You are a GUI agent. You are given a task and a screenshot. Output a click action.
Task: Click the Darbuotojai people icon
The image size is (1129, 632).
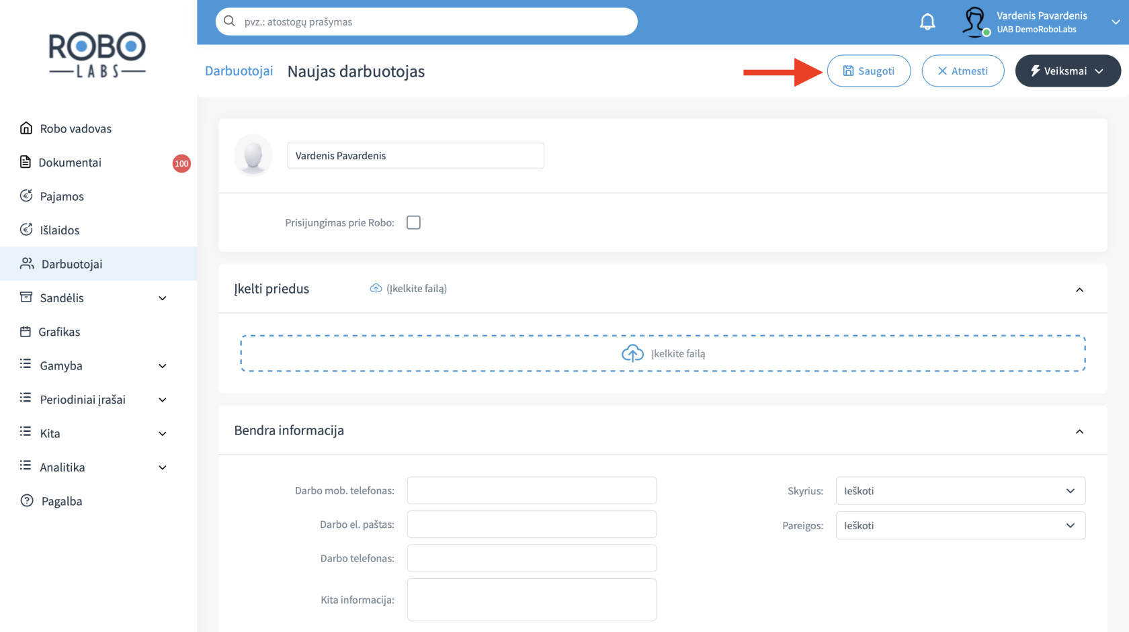click(27, 263)
